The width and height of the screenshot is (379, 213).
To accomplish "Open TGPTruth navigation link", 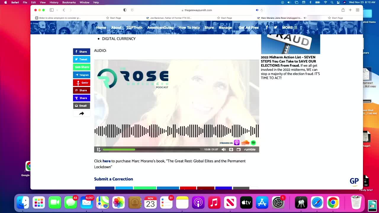I will coord(134,28).
